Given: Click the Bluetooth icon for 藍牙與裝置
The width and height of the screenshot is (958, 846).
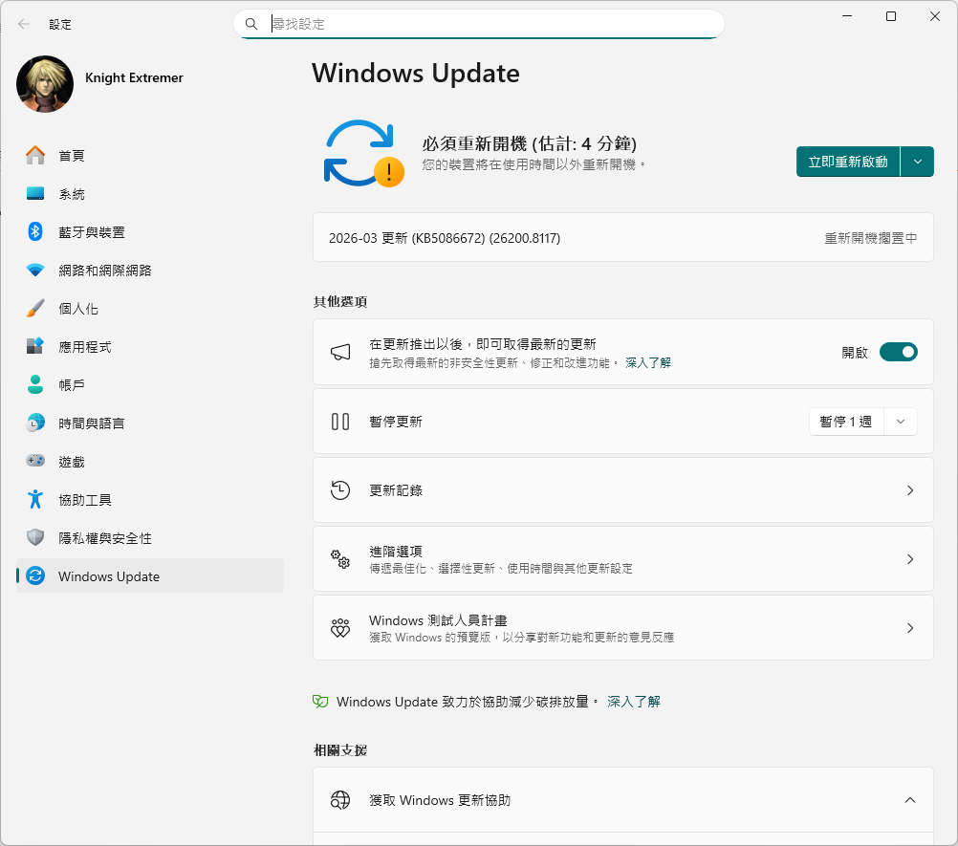Looking at the screenshot, I should [x=35, y=231].
